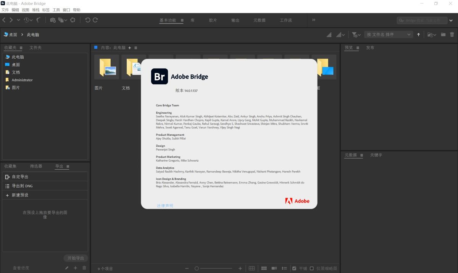This screenshot has height=273, width=458.
Task: Click the delete trash icon in the path bar
Action: click(452, 35)
